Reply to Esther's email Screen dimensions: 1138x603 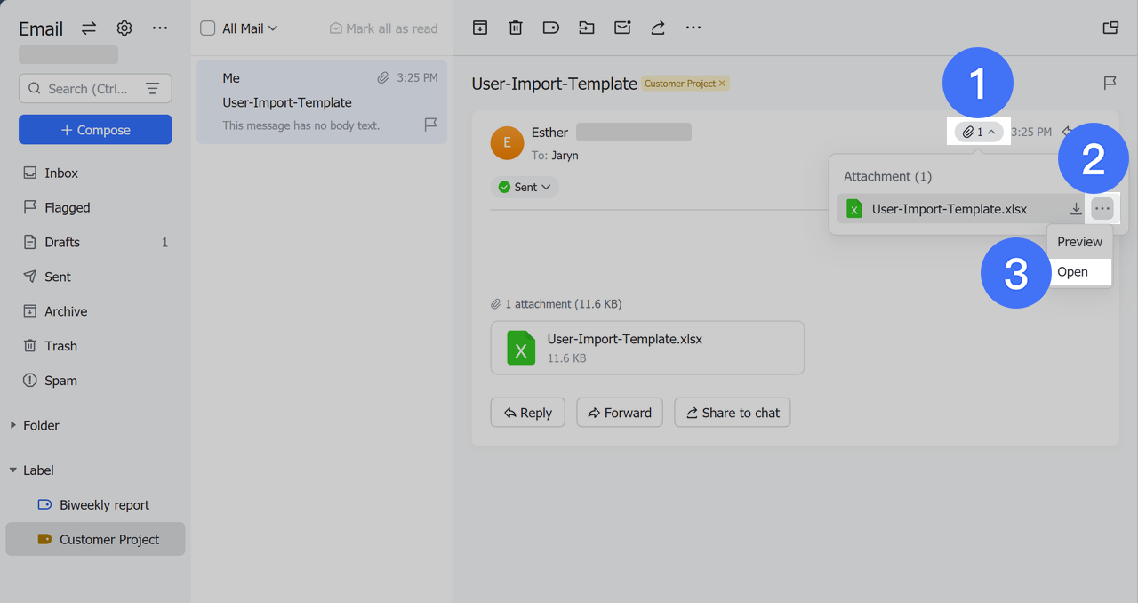coord(527,412)
